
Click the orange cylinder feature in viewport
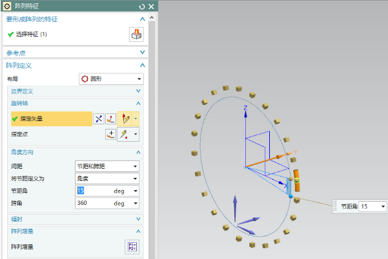[297, 180]
